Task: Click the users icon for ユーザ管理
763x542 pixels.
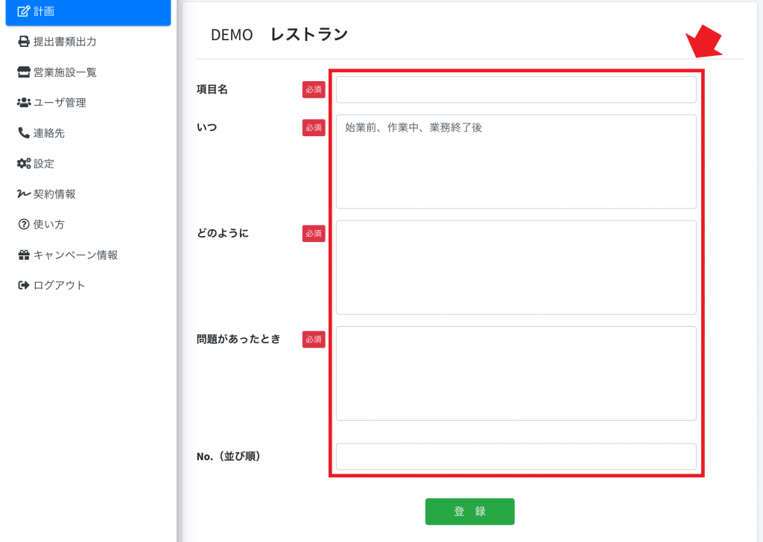Action: (x=24, y=103)
